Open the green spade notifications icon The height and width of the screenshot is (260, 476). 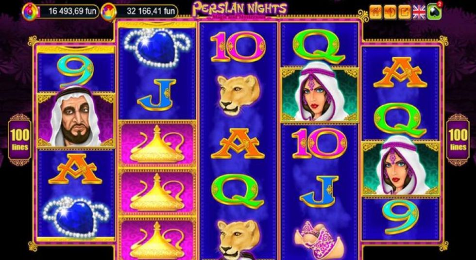click(x=434, y=13)
